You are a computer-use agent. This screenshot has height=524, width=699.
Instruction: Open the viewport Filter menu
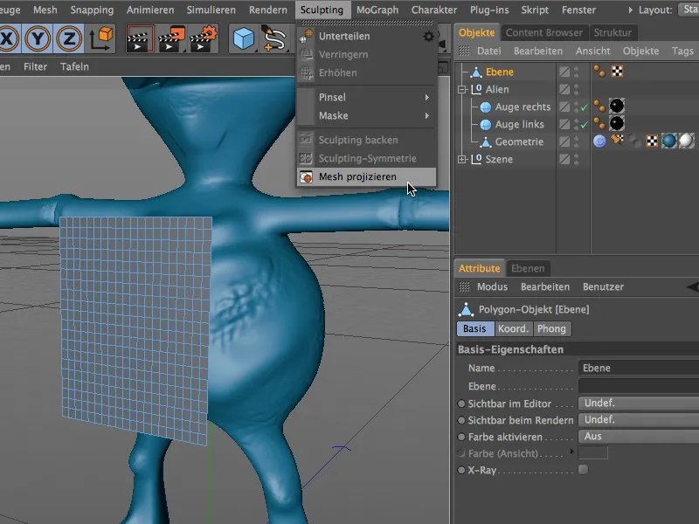click(x=35, y=67)
